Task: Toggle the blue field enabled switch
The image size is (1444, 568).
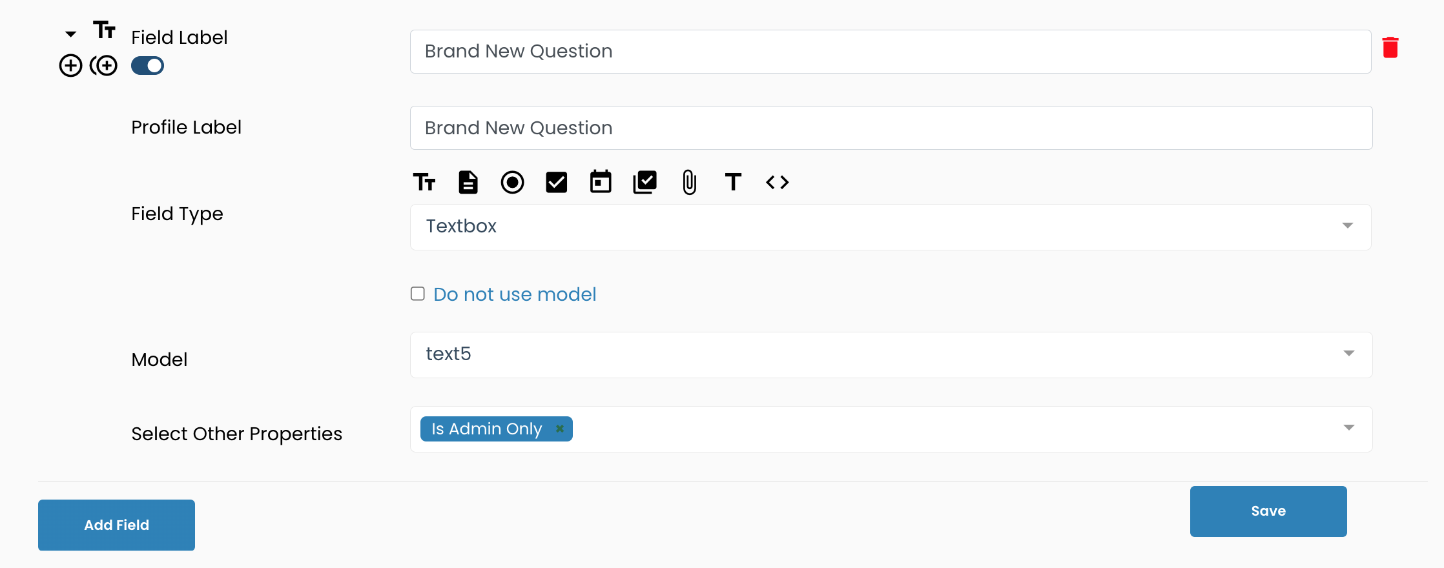Action: click(147, 66)
